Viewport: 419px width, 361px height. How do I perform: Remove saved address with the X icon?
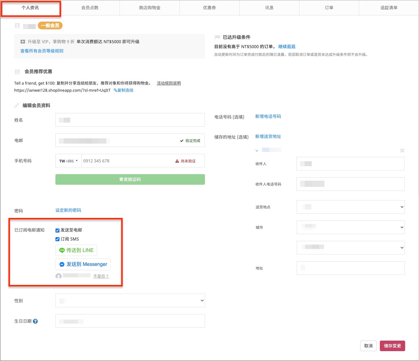[402, 150]
